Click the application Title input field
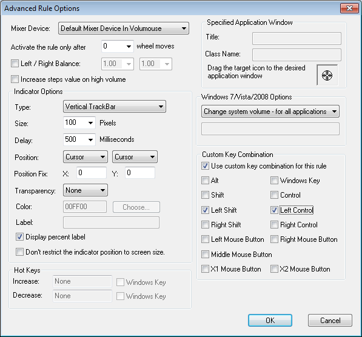The width and height of the screenshot is (362, 337). click(x=297, y=38)
